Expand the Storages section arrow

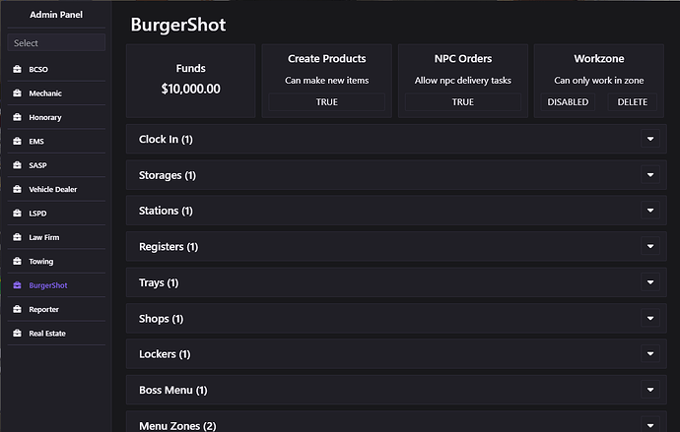pyautogui.click(x=649, y=174)
